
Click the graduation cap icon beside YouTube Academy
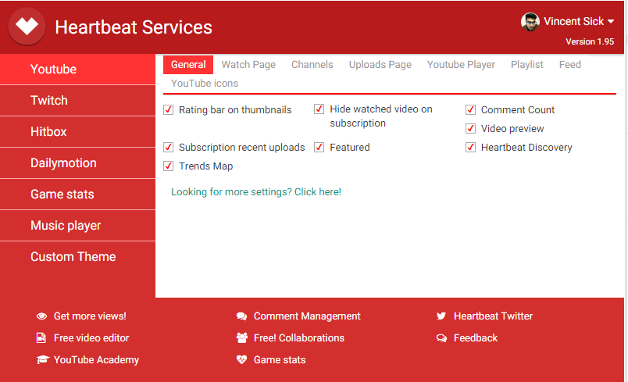coord(42,359)
